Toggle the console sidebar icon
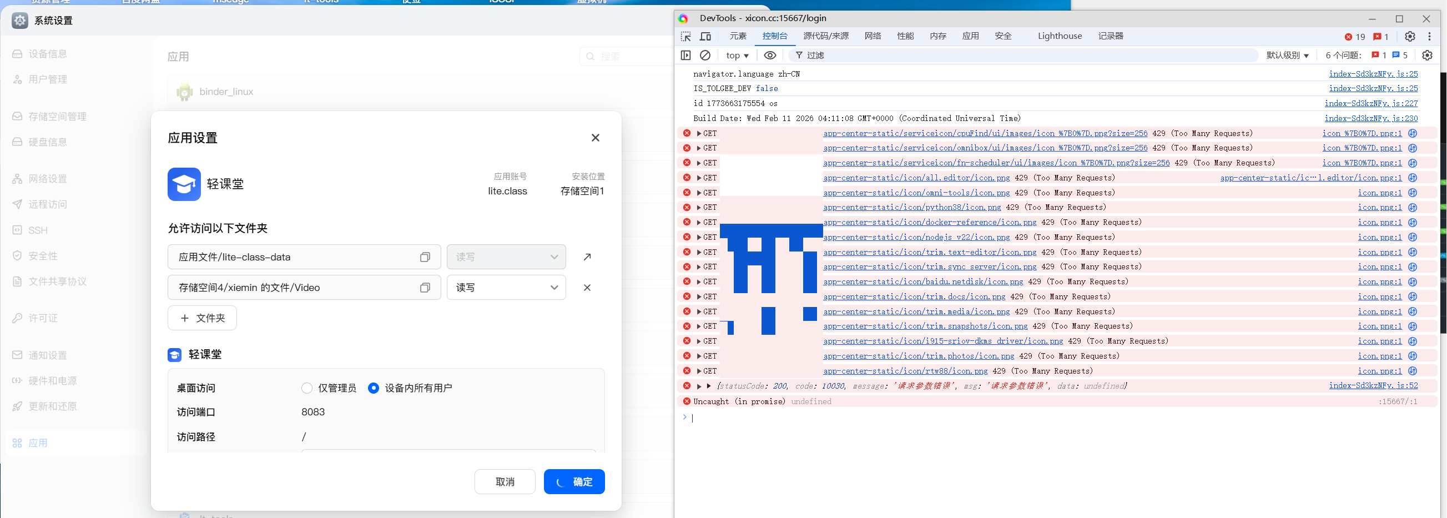The width and height of the screenshot is (1447, 518). coord(686,55)
